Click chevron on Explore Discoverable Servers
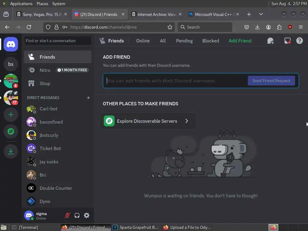308x231 pixels. (186, 121)
